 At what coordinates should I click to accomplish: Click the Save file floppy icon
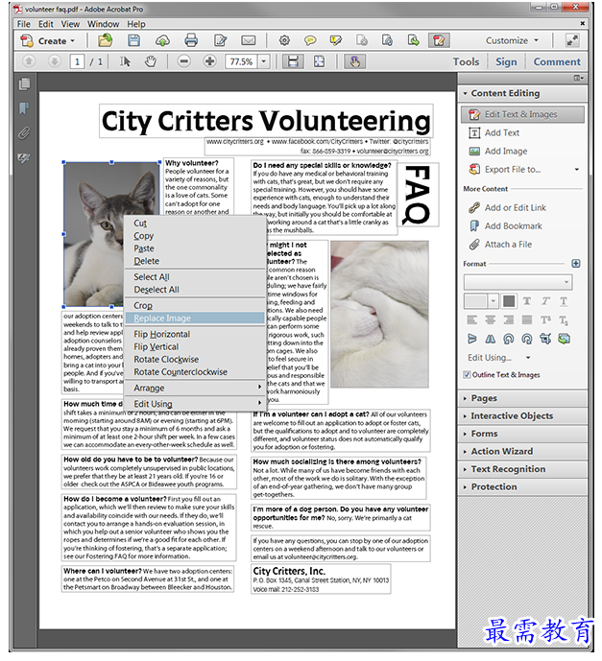coord(134,41)
